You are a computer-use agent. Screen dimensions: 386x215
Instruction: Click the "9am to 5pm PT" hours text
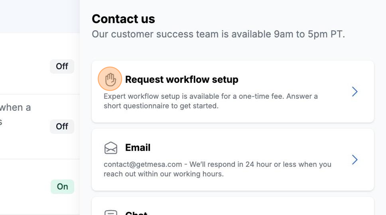click(x=309, y=34)
